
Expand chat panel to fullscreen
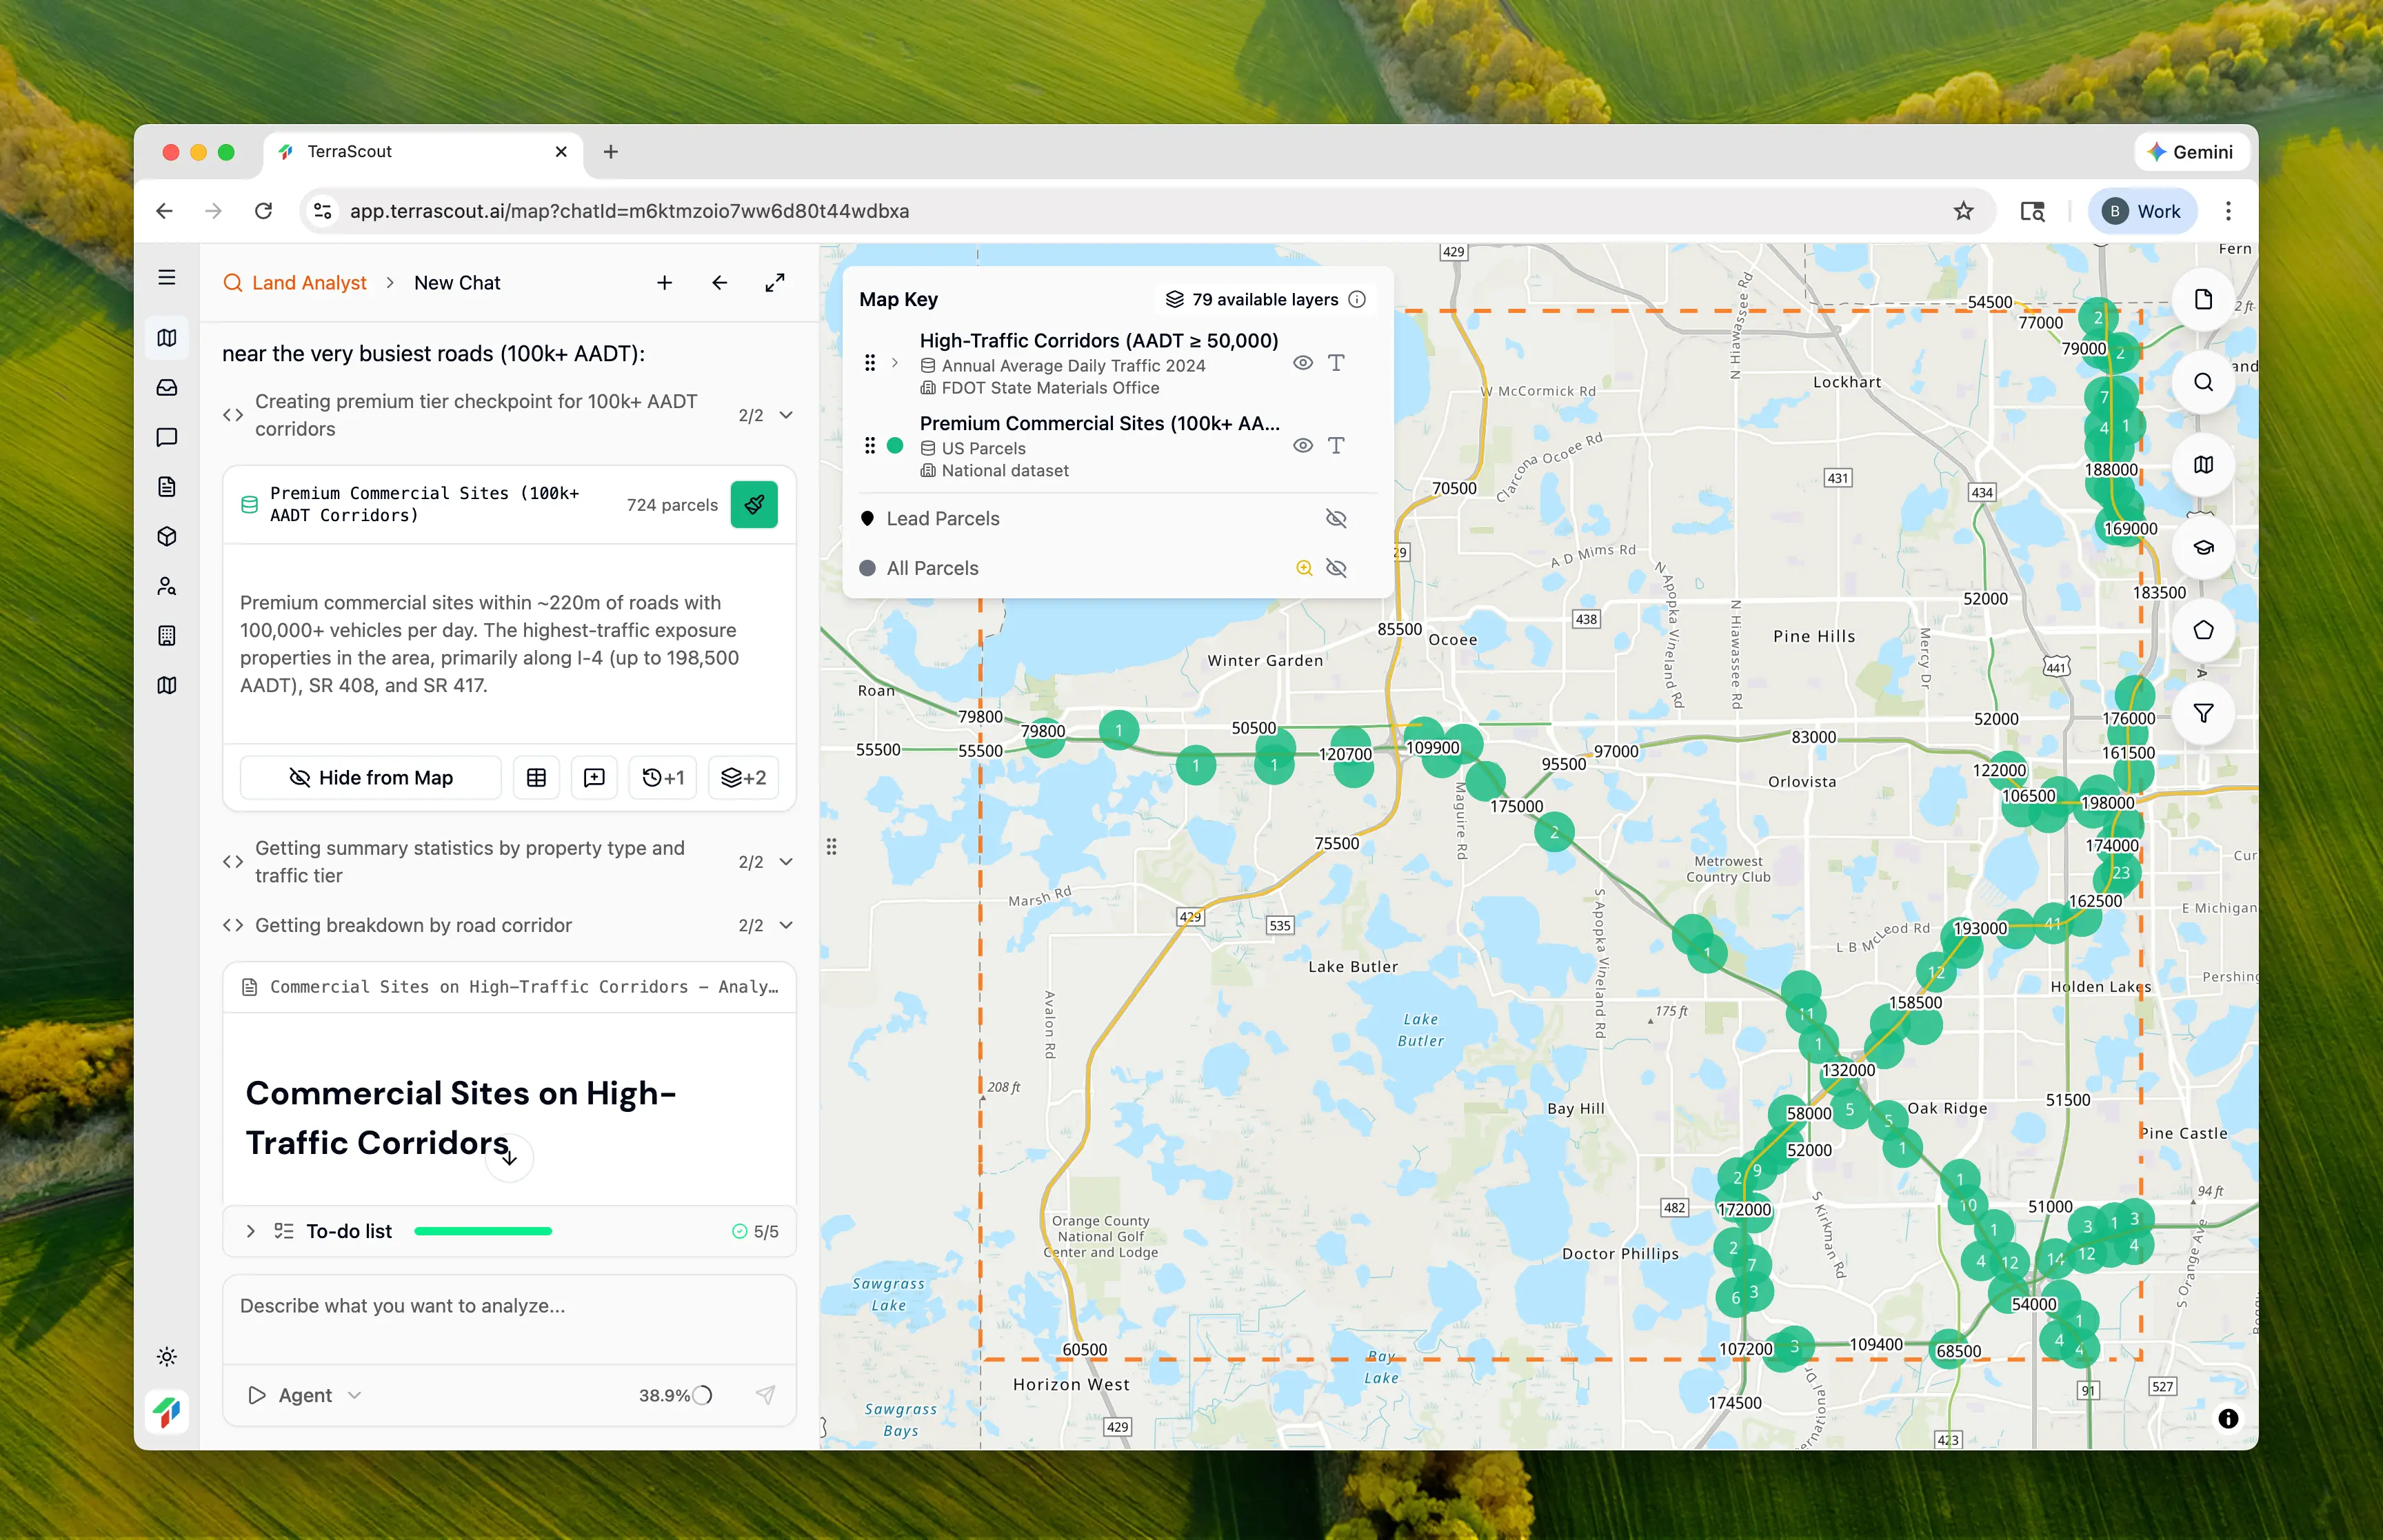(x=775, y=283)
